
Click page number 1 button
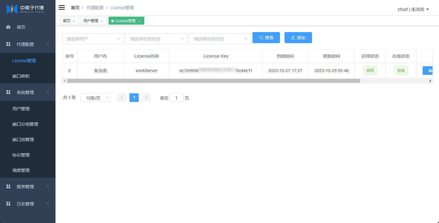pyautogui.click(x=134, y=98)
